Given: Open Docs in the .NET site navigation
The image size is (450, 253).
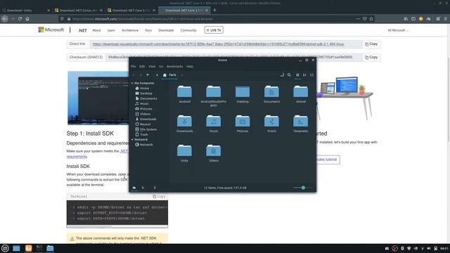Looking at the screenshot, I should click(148, 30).
